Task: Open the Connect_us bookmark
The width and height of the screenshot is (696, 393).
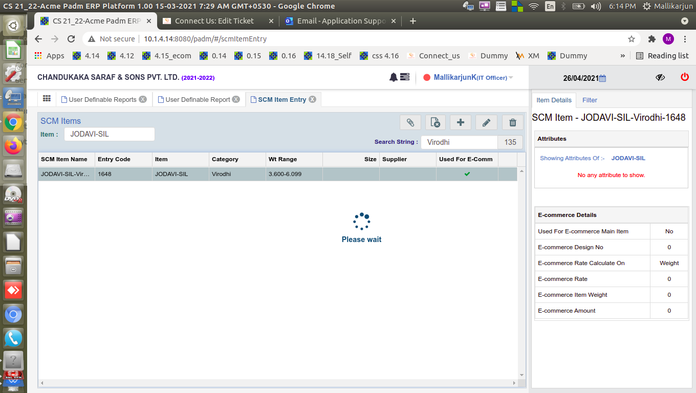Action: coord(433,56)
